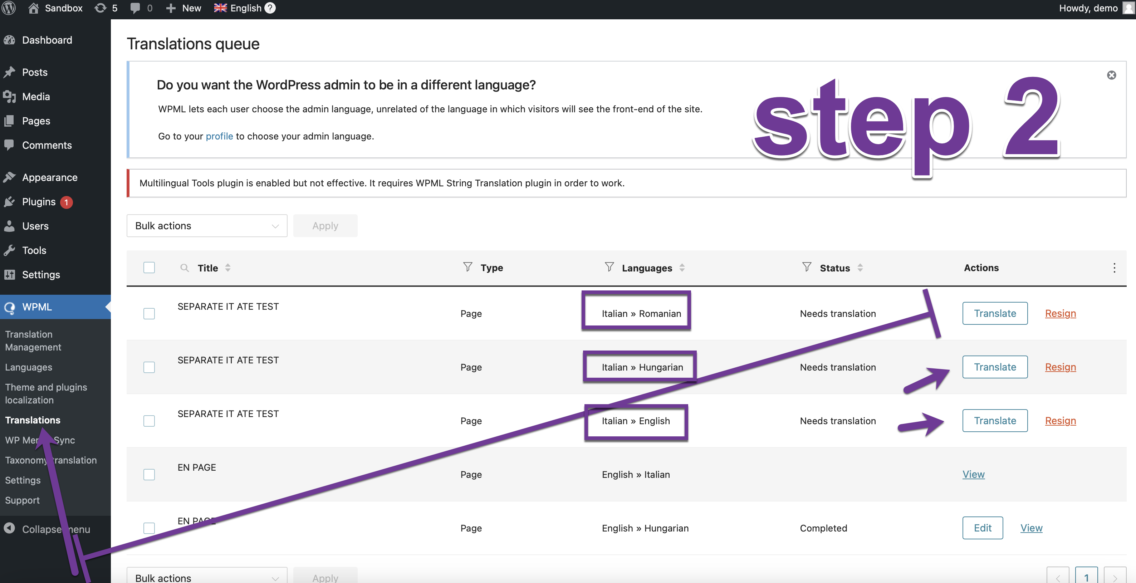Click the Collapse menu arrow icon

tap(9, 528)
